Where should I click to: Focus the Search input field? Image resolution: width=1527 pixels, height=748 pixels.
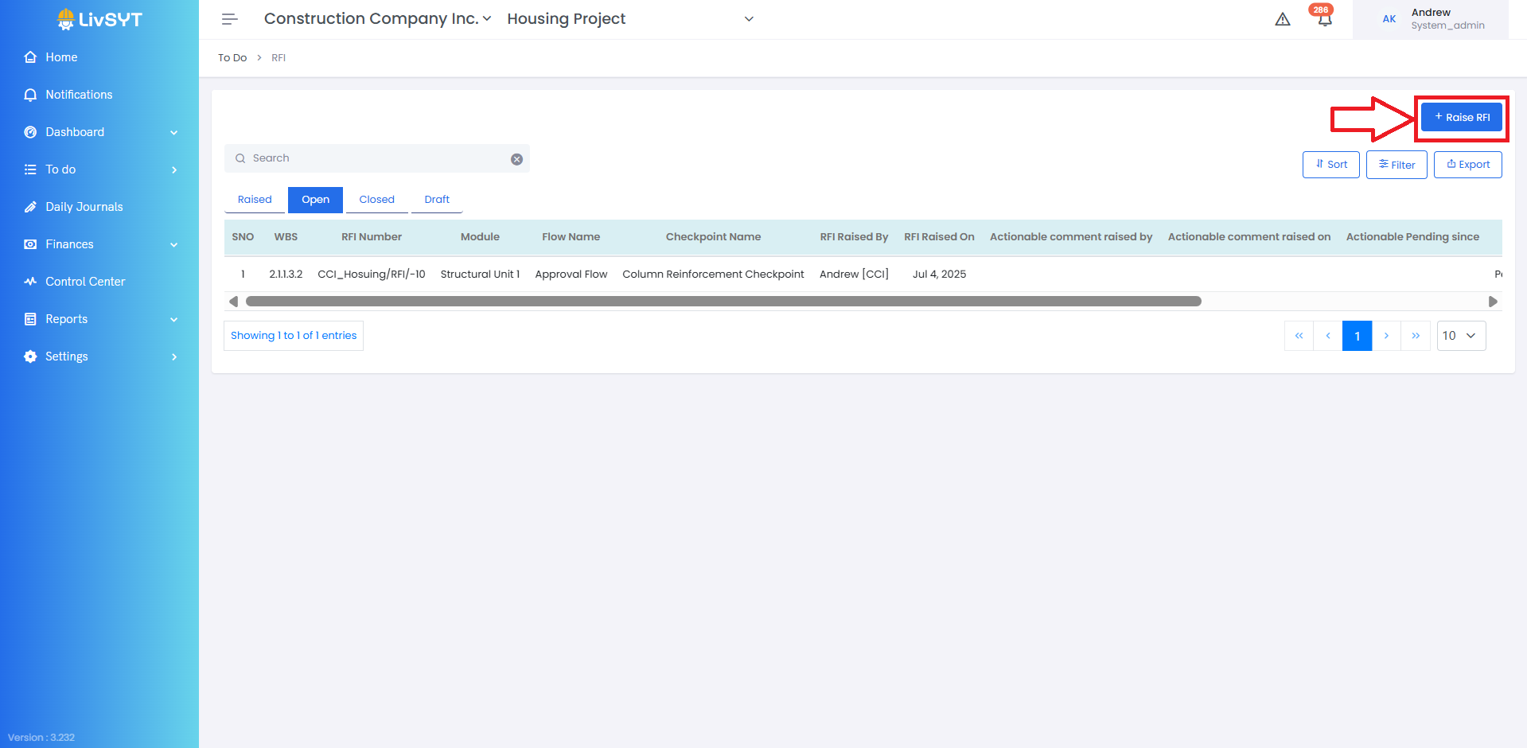tap(377, 158)
